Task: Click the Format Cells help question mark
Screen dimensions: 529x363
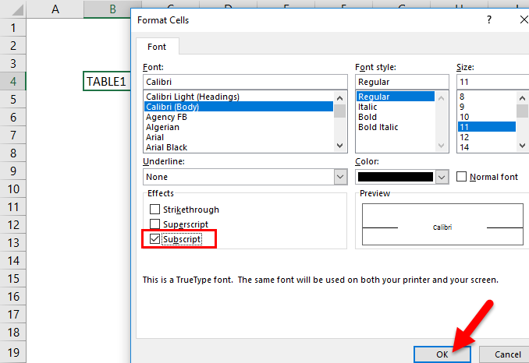Action: tap(489, 19)
